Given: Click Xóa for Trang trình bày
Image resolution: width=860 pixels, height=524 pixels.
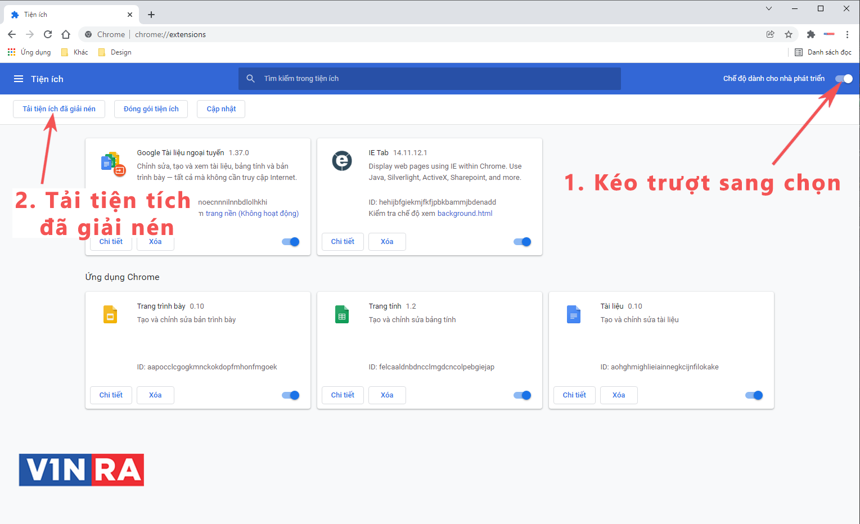Looking at the screenshot, I should pos(155,395).
